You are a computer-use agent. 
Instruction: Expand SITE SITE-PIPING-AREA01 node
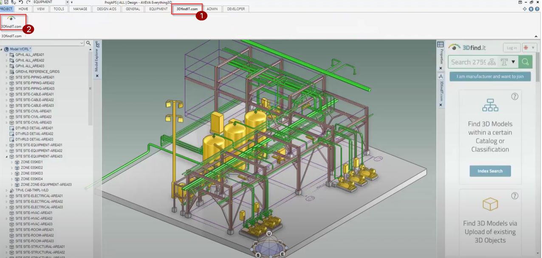pos(7,77)
